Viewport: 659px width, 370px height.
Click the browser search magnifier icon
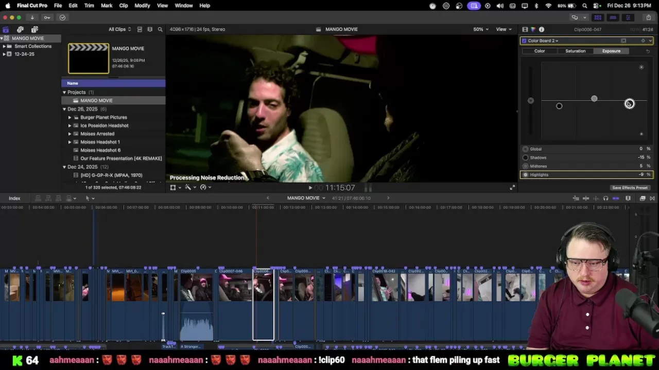coord(160,29)
